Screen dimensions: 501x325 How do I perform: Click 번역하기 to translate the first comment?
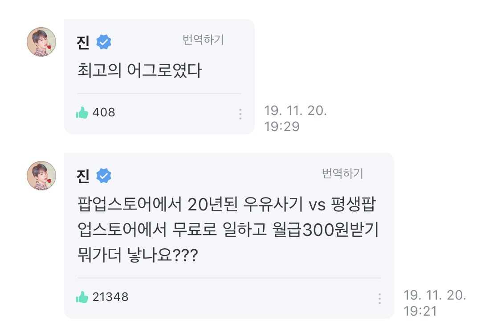pos(204,40)
